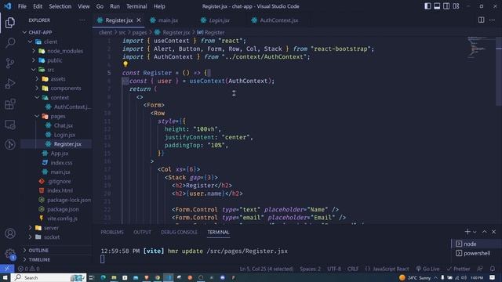Screen dimensions: 502x282
Task: Collapse the context folder
Action: point(37,97)
